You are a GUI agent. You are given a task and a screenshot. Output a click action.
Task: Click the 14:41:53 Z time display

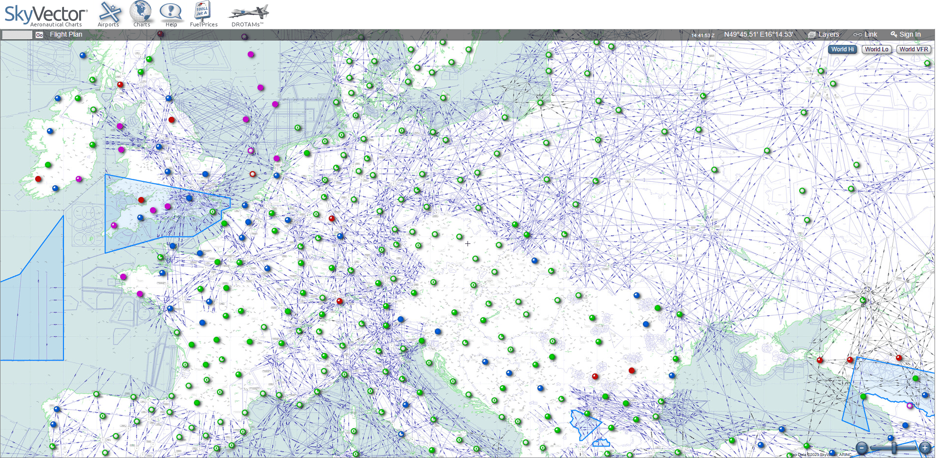pos(702,35)
